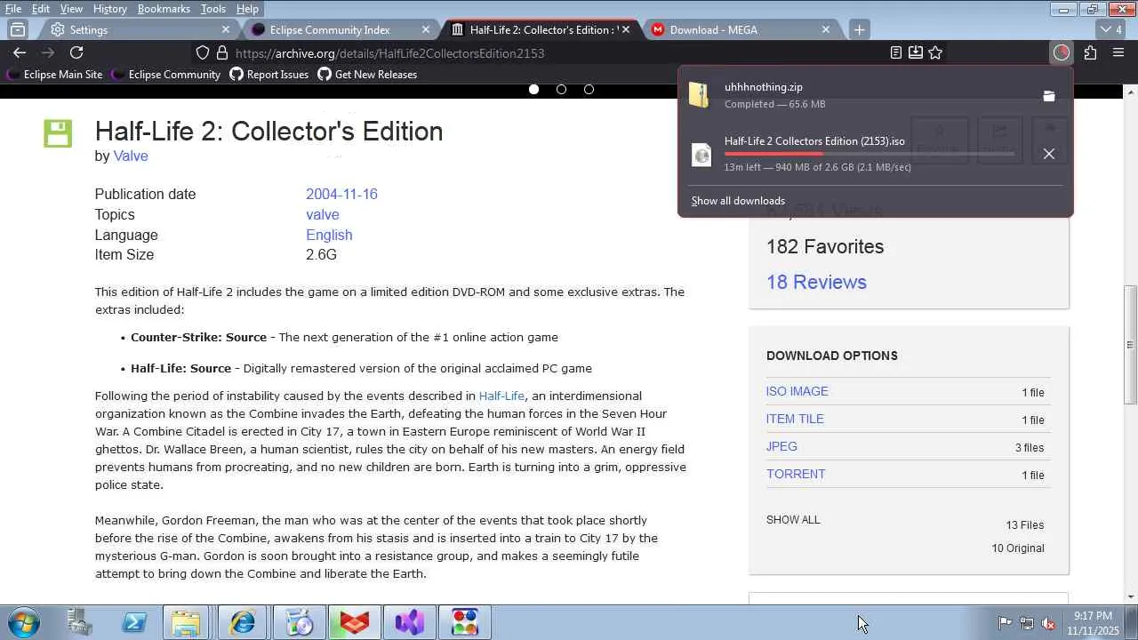Viewport: 1138px width, 640px height.
Task: Open the File menu
Action: point(13,9)
